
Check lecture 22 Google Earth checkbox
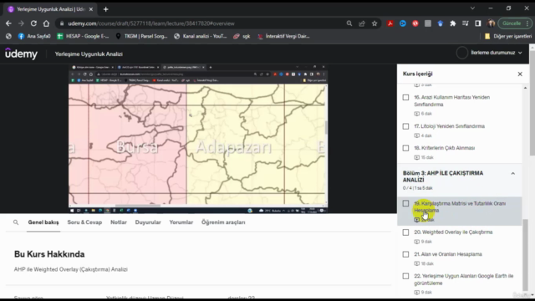tap(405, 276)
